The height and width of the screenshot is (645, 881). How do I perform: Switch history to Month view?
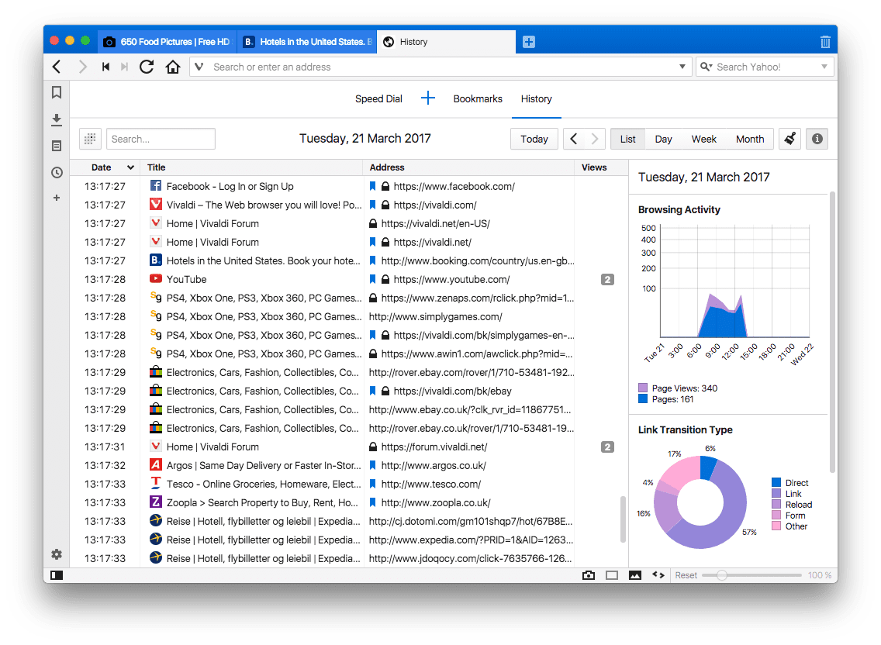750,139
